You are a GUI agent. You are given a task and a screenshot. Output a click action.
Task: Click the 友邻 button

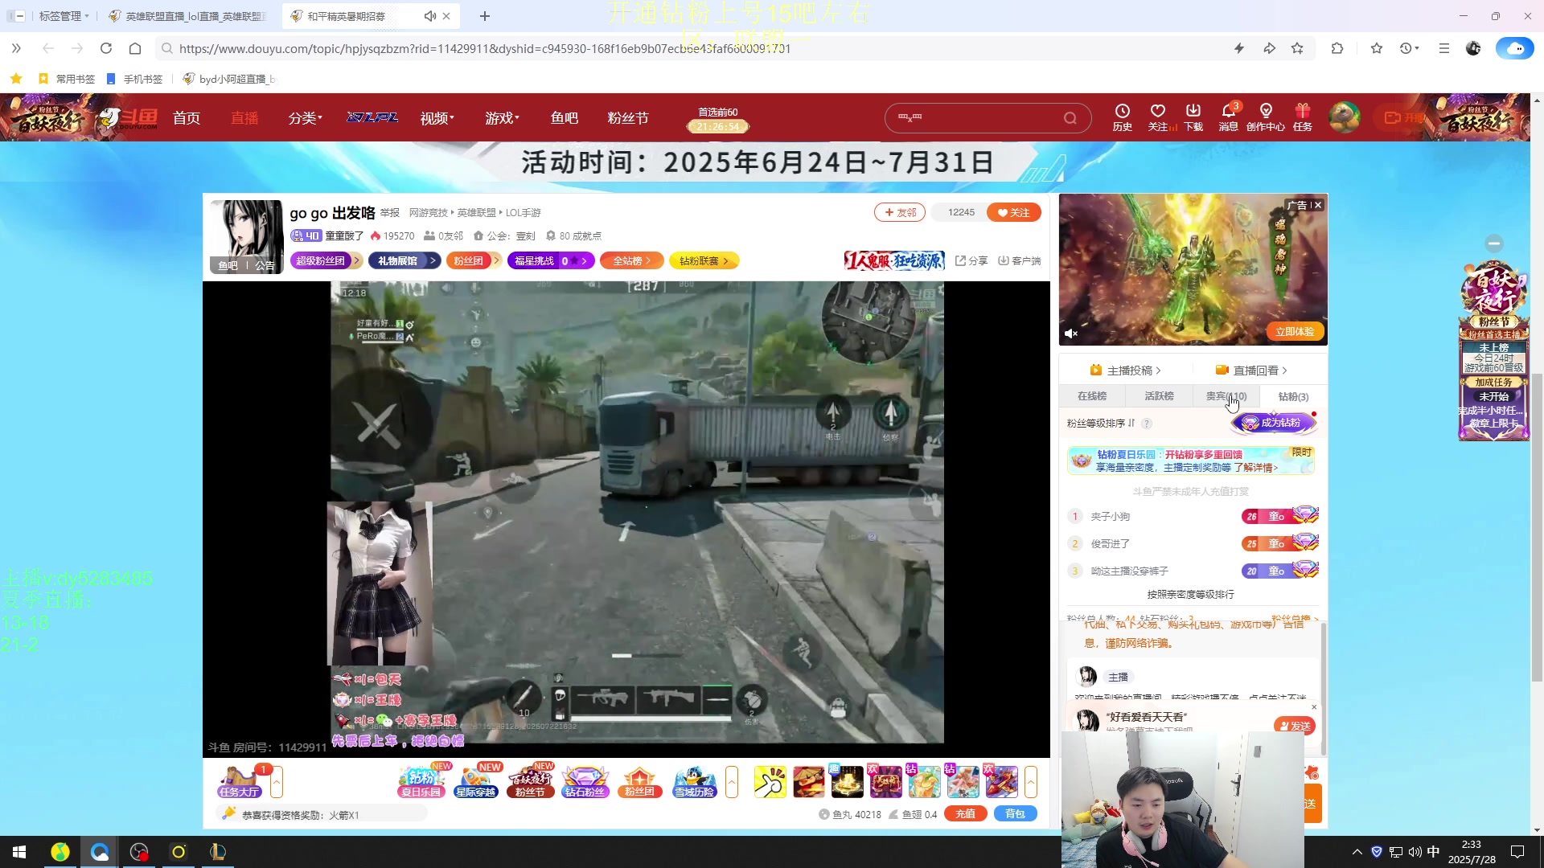(x=900, y=212)
